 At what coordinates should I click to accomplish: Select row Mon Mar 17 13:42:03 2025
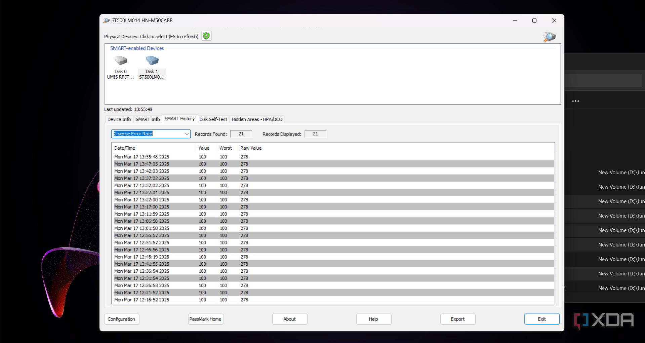click(333, 171)
